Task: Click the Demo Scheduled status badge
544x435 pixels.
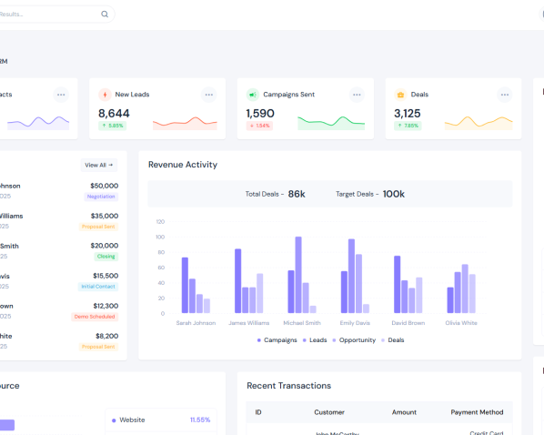Action: tap(95, 317)
